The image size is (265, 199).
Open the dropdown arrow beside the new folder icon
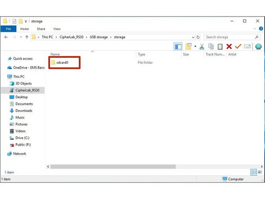[195, 46]
